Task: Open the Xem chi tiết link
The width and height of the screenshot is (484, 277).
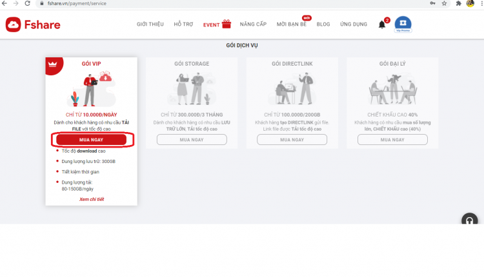Action: 92,199
